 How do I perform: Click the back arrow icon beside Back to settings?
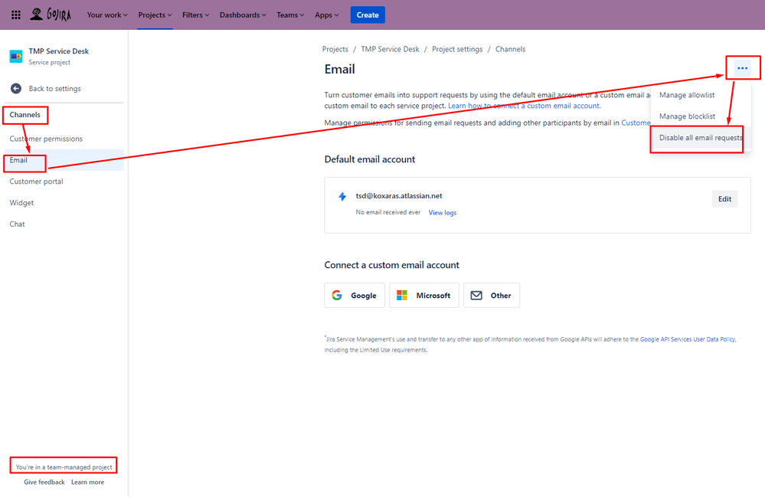16,88
